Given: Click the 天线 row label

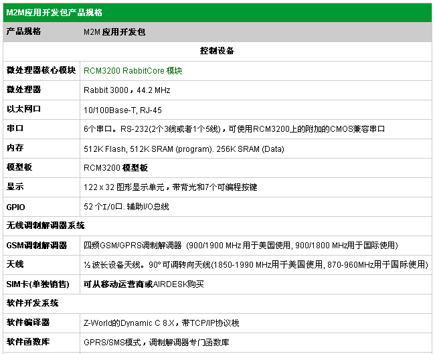Looking at the screenshot, I should tap(15, 264).
